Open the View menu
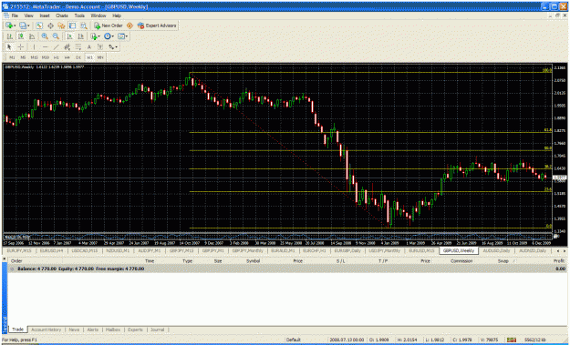 28,15
